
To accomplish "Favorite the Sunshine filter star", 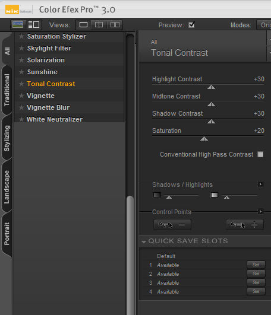I will 21,72.
